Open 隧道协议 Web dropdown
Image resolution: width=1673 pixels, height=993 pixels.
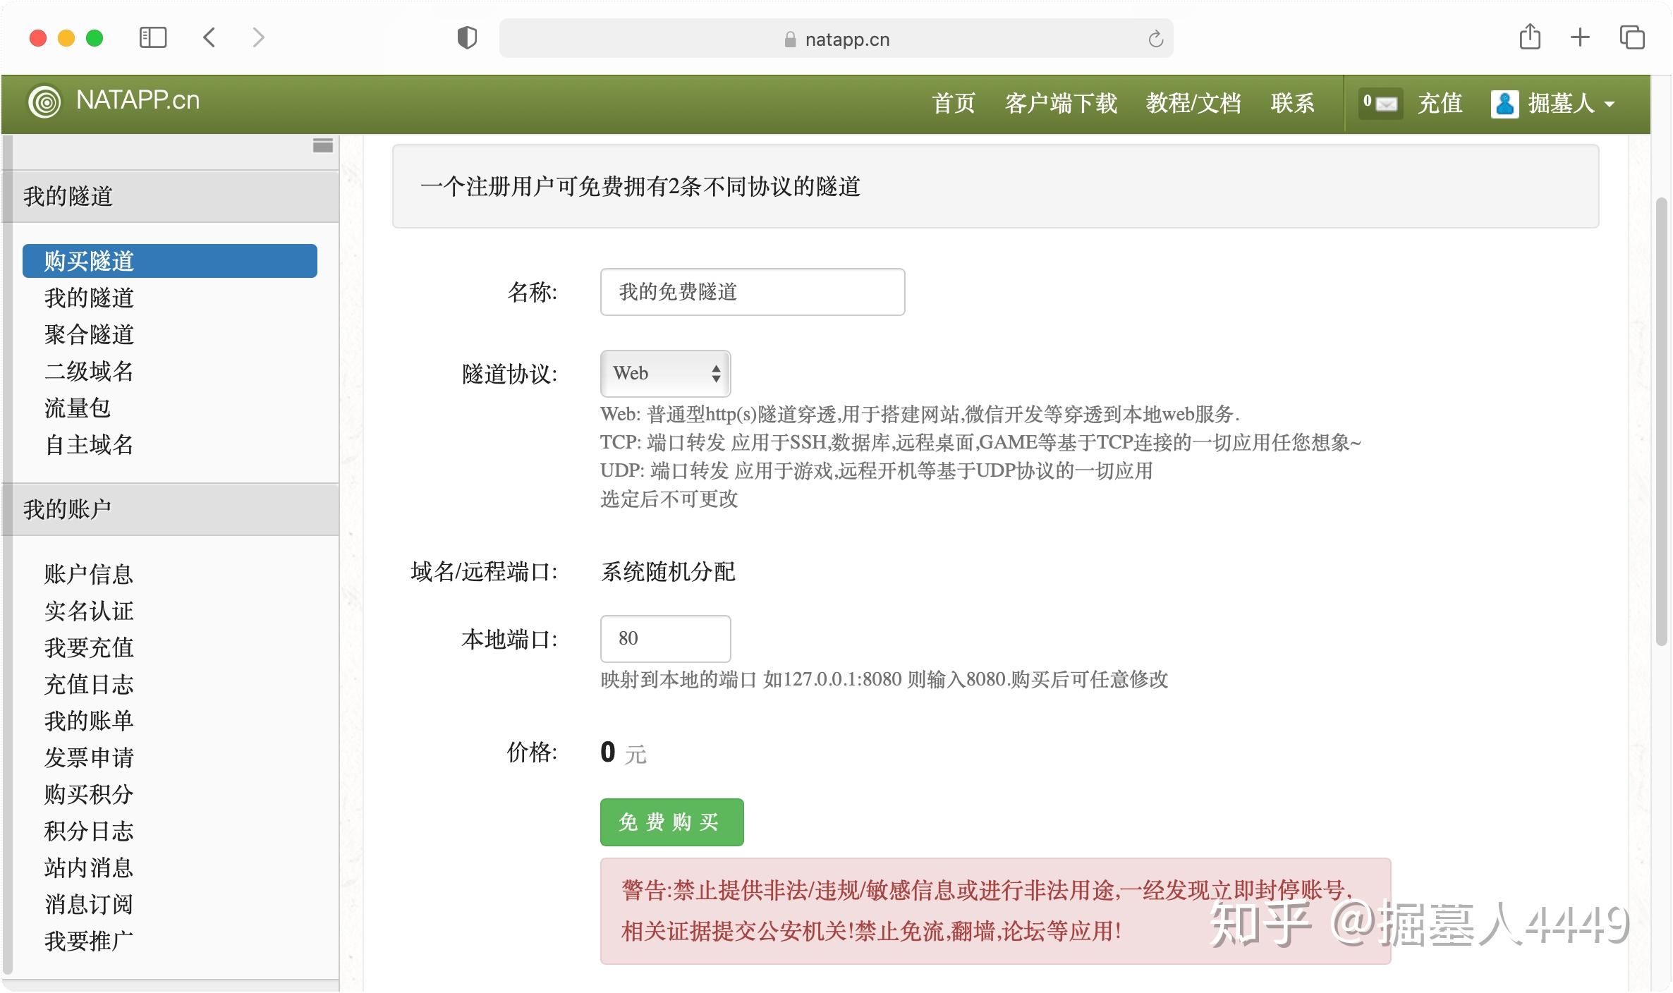pos(665,374)
